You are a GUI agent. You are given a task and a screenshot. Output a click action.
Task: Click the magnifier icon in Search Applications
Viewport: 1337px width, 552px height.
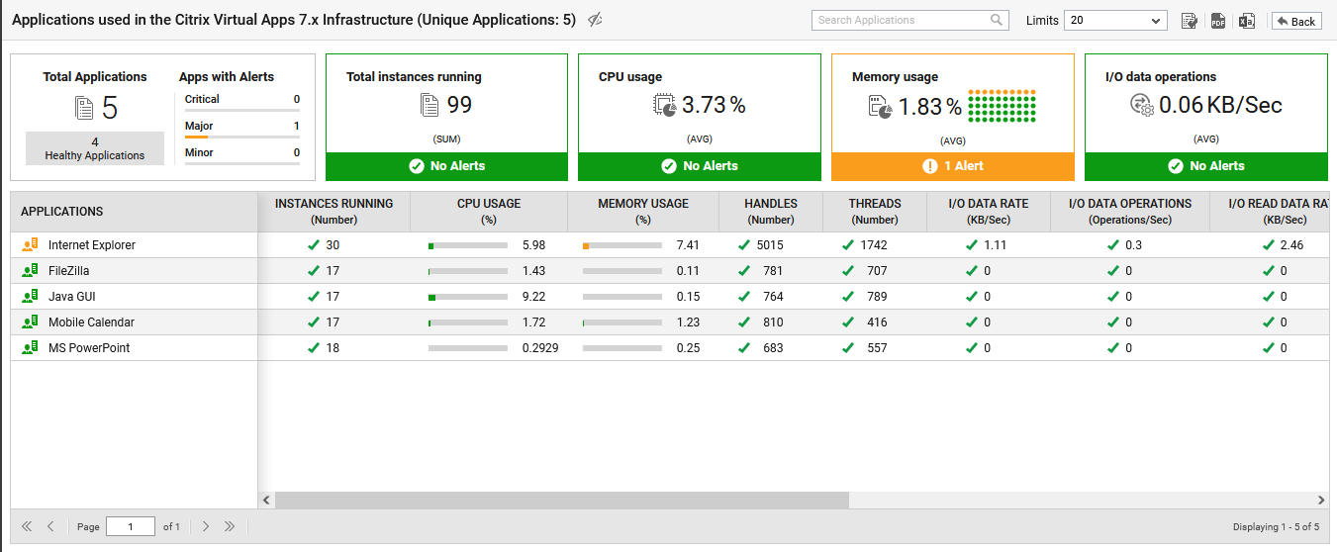click(997, 20)
